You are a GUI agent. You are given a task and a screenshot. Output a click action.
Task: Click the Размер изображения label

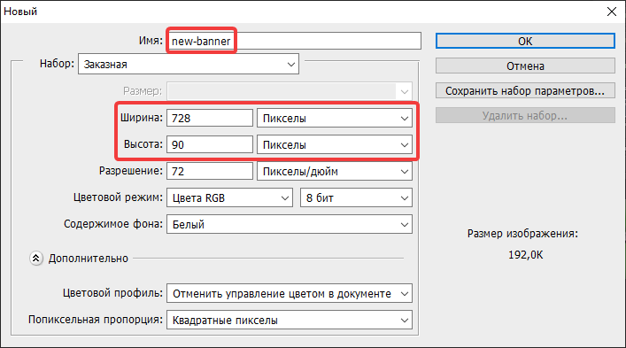click(522, 234)
